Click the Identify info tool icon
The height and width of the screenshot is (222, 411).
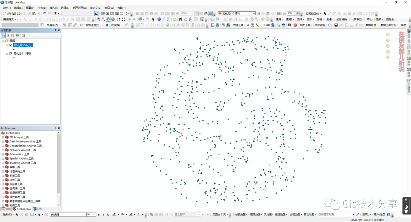click(x=159, y=19)
